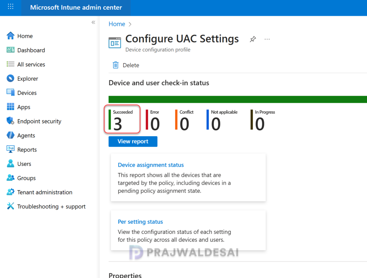Collapse the left navigation sidebar
367x278 pixels.
tap(94, 22)
